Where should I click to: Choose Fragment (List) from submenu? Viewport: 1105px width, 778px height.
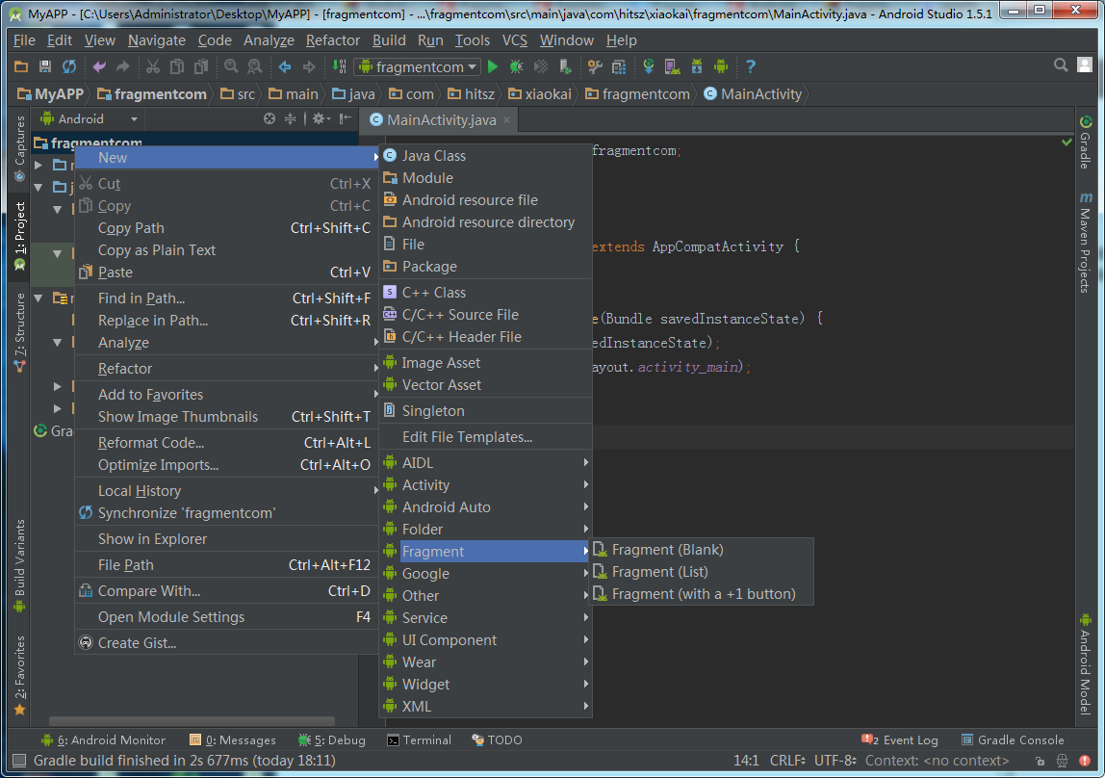702,572
